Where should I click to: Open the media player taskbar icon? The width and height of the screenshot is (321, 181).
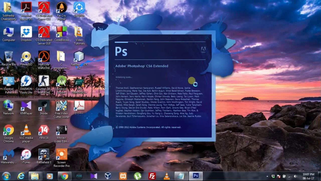49,176
